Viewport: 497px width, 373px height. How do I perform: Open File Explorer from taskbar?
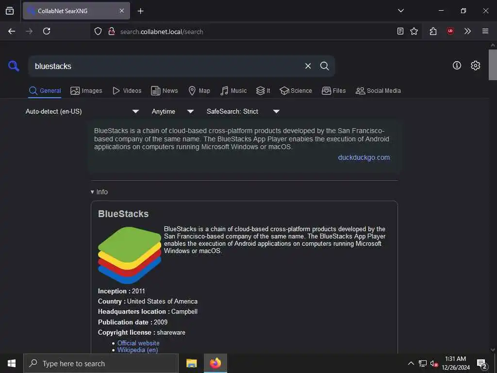(x=191, y=363)
